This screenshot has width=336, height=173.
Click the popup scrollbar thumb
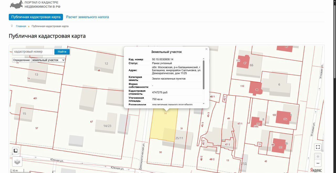tap(203, 75)
